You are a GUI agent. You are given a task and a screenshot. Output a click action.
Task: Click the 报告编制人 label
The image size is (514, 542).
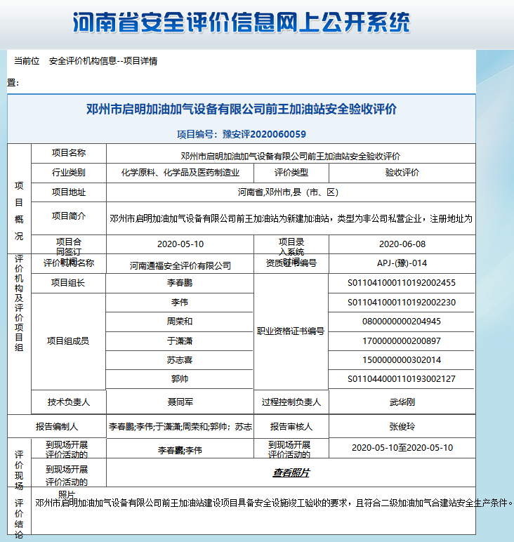pos(57,427)
